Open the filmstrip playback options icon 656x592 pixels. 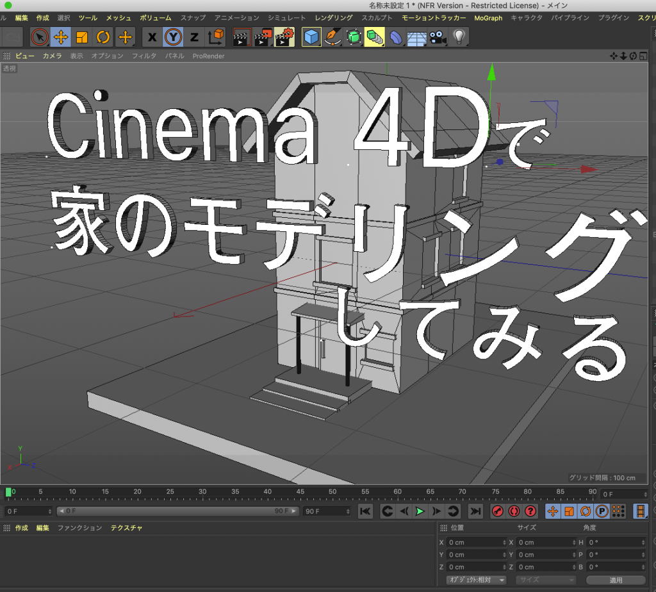point(641,511)
